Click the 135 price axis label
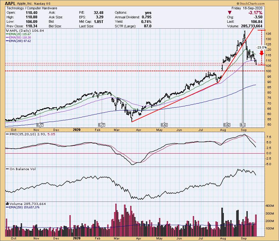 269,34
